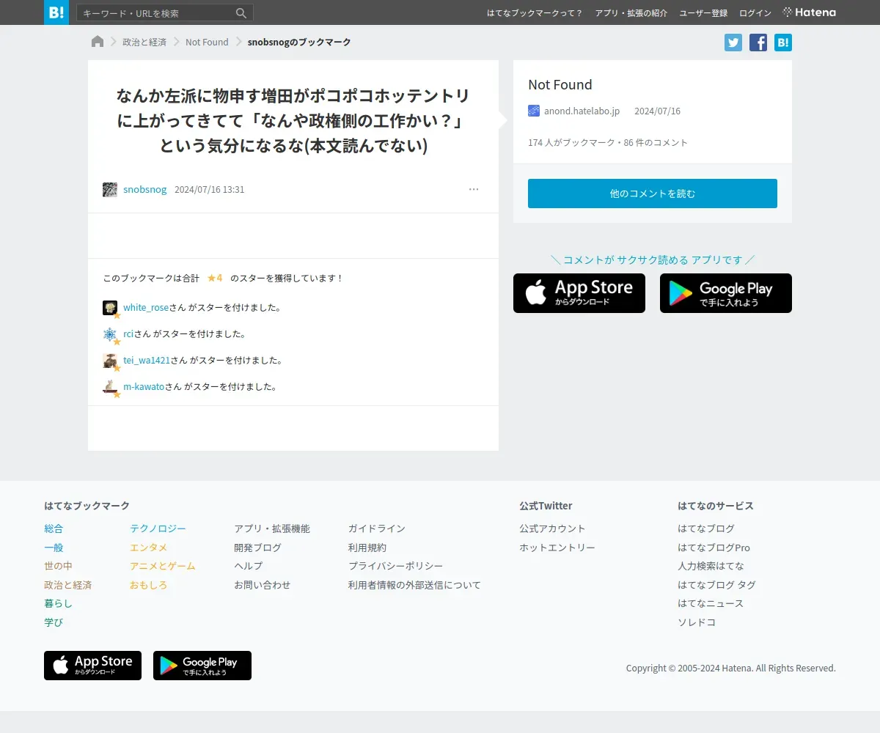The width and height of the screenshot is (880, 733).
Task: Open ガイドライン footer link
Action: (377, 528)
